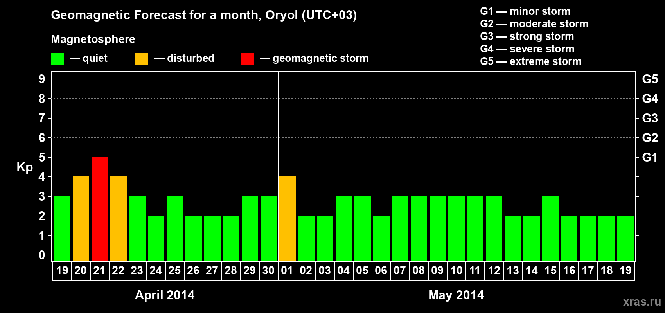The image size is (665, 313).
Task: Select the orange bar for May 01
Action: [288, 219]
